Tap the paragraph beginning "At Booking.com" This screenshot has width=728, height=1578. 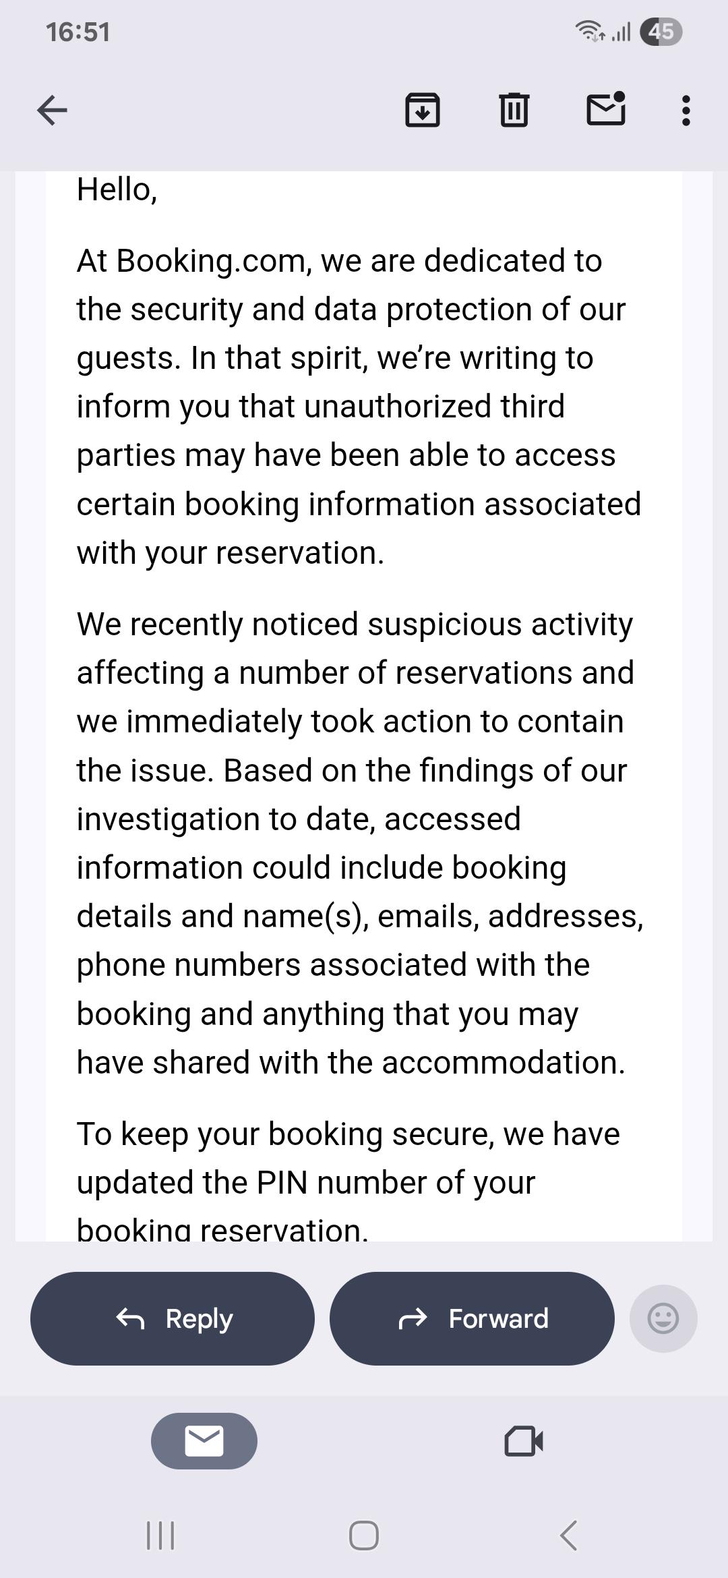(x=357, y=406)
